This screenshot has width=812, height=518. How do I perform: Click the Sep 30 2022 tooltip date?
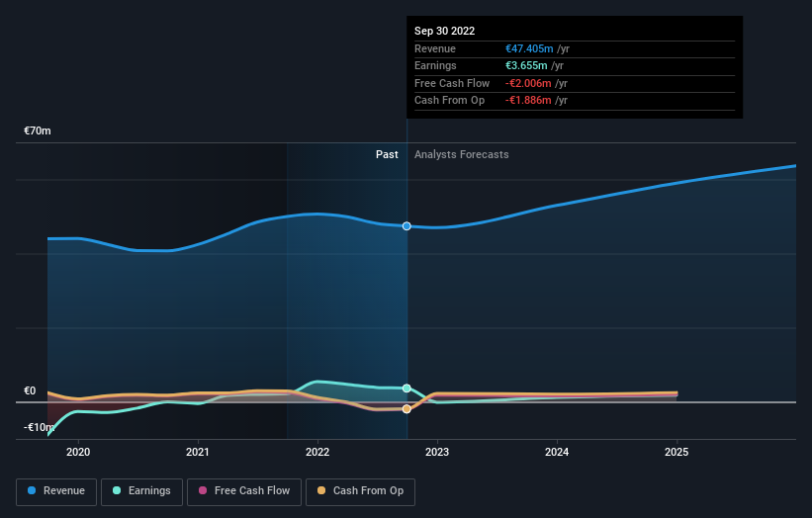[444, 31]
